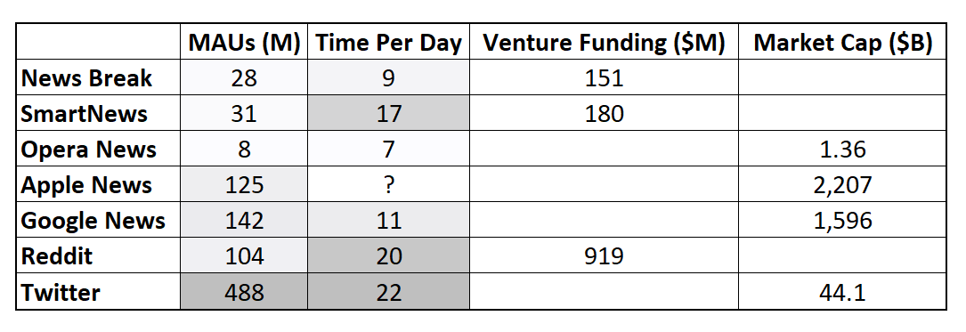Select the MAUs (M) column header

click(244, 42)
